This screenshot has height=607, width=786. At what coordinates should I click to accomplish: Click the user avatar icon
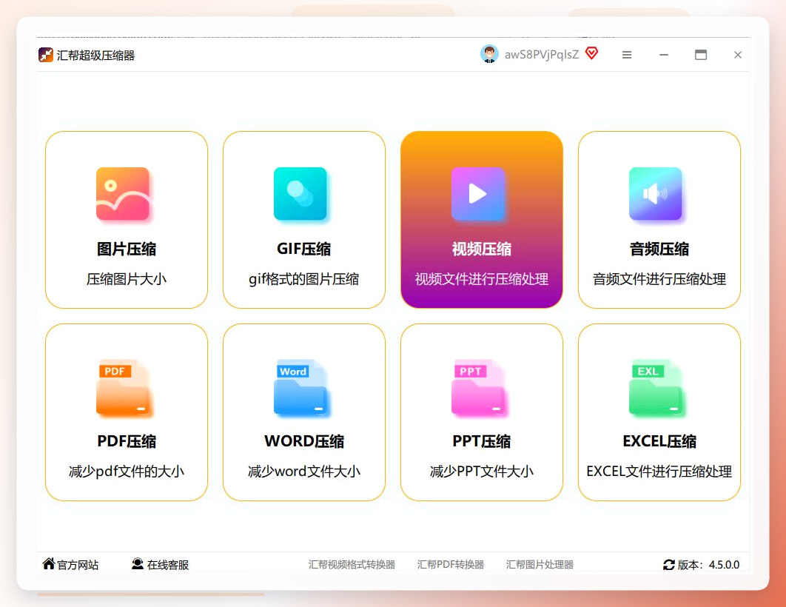coord(489,54)
